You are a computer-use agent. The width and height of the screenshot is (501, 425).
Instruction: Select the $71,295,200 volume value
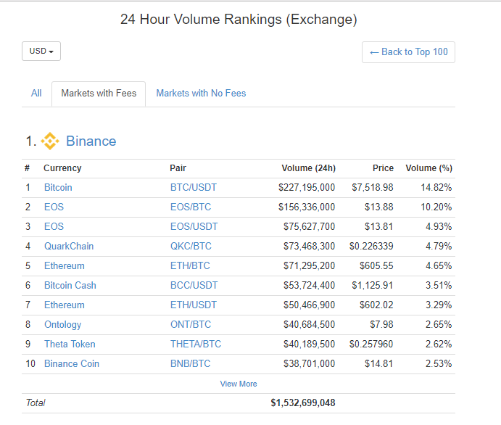309,266
